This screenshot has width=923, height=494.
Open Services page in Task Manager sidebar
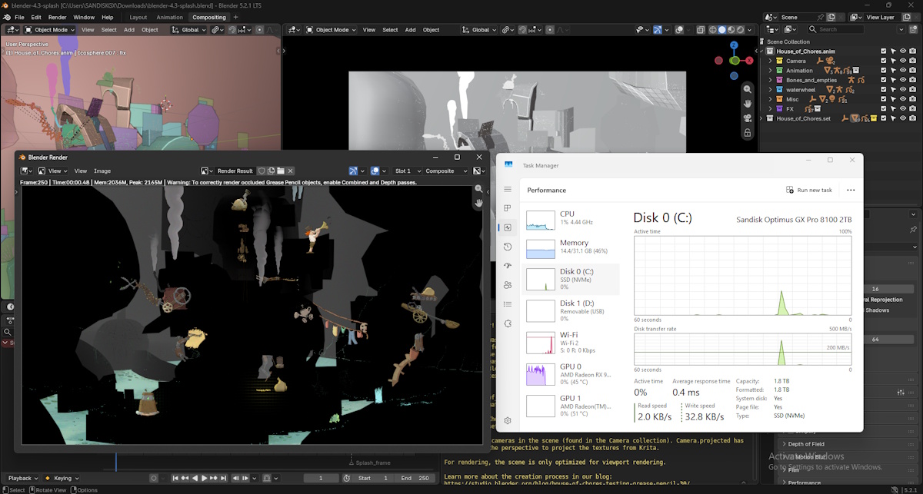click(x=508, y=323)
